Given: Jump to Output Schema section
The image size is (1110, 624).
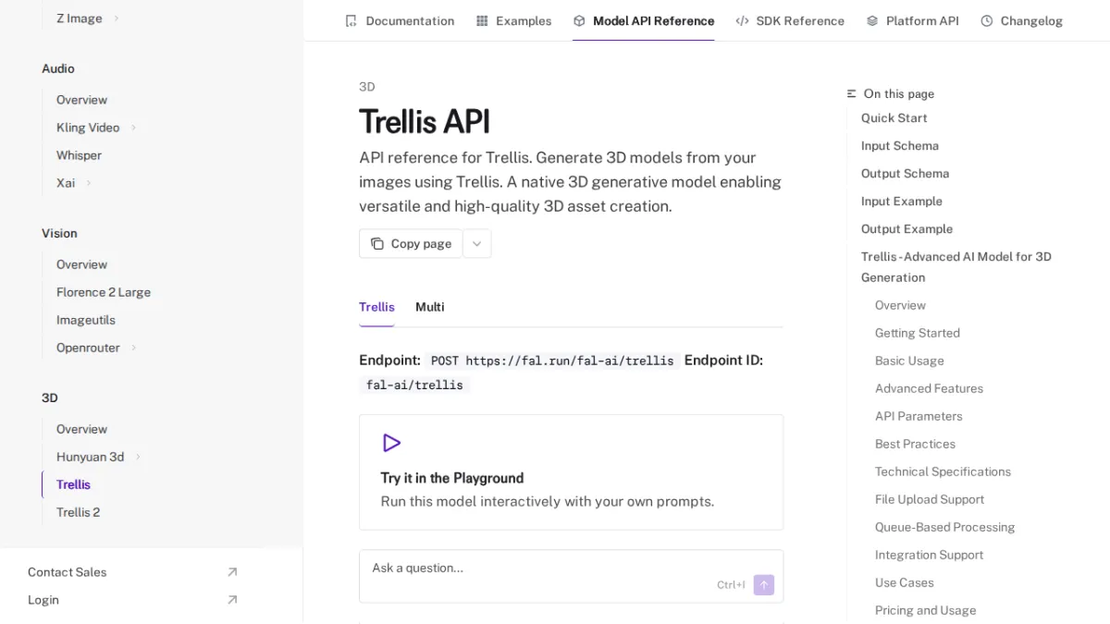Looking at the screenshot, I should click(x=905, y=174).
